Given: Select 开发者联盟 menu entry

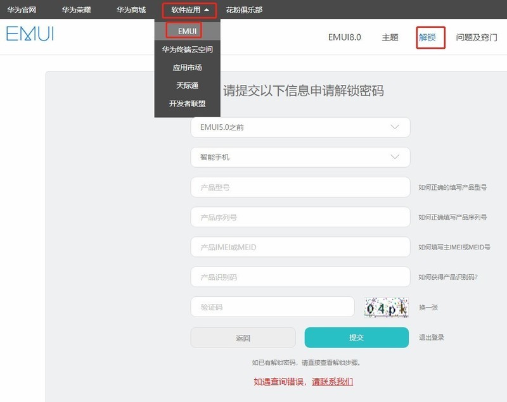Looking at the screenshot, I should click(x=187, y=104).
